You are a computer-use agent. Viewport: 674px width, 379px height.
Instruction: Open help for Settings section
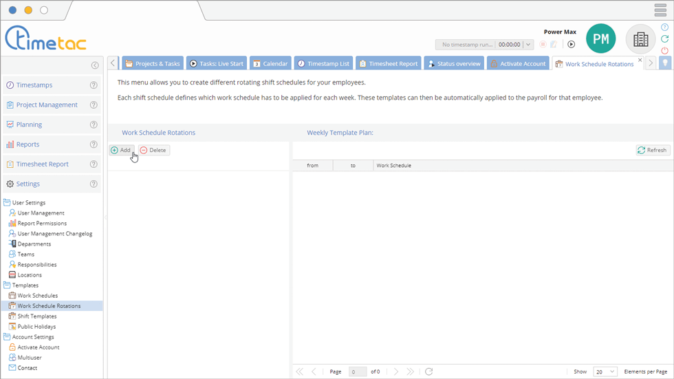point(94,184)
